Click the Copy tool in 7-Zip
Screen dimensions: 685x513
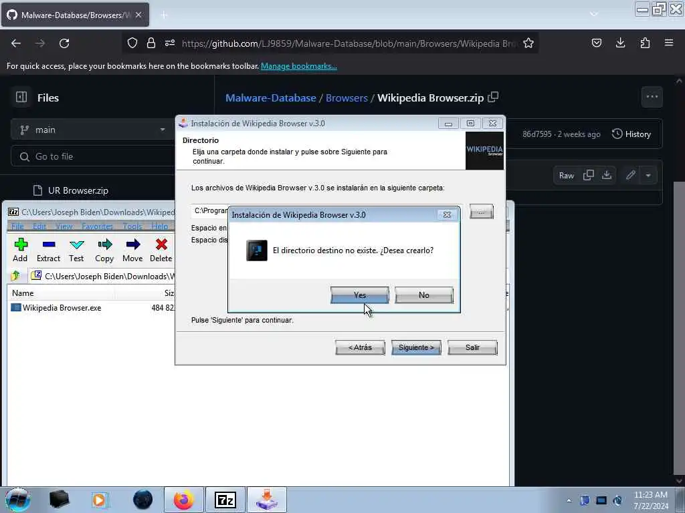pos(104,250)
